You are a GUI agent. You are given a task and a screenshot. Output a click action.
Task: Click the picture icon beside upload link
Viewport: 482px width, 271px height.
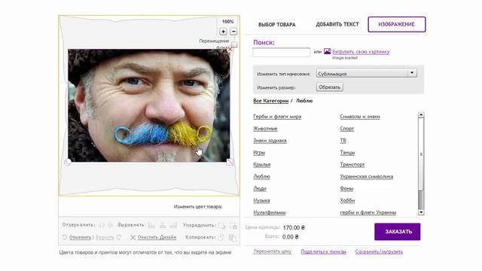[x=328, y=51]
